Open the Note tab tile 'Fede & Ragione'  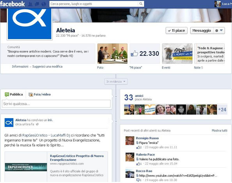[209, 54]
